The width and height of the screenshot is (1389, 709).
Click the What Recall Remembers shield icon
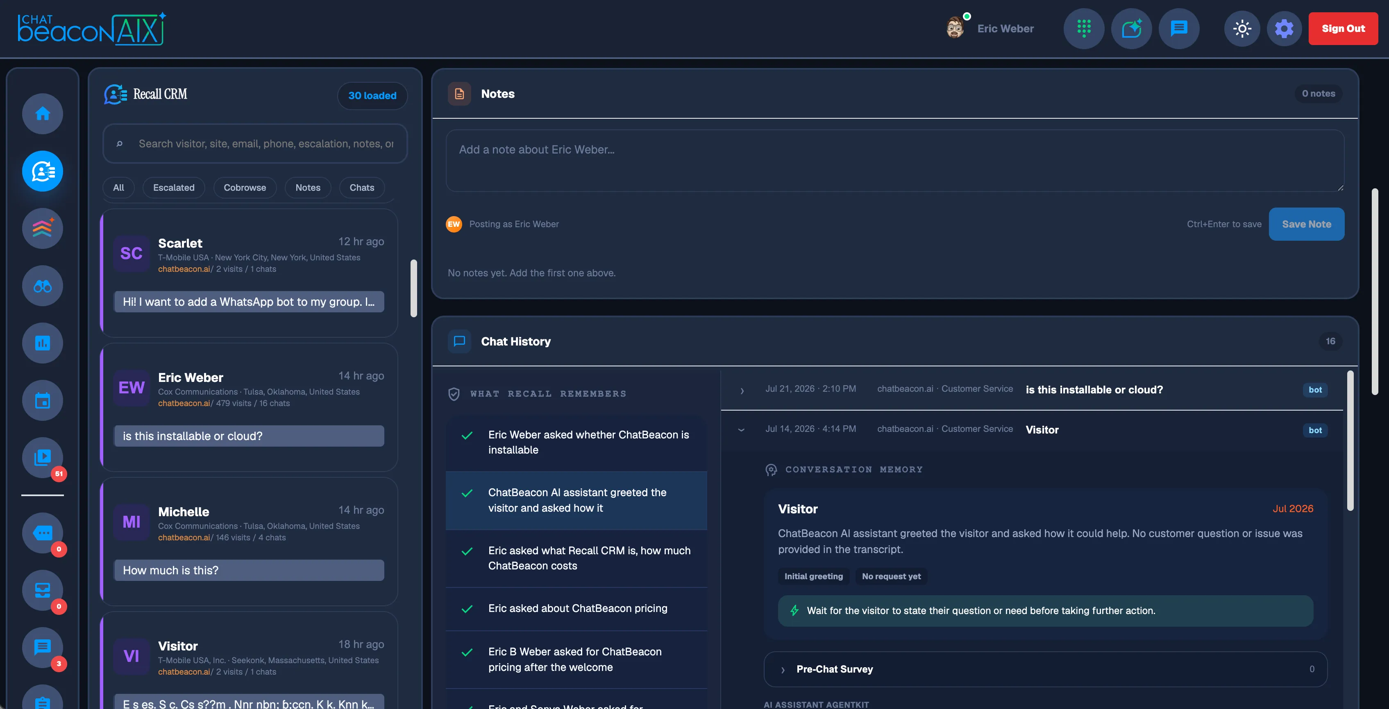point(454,394)
